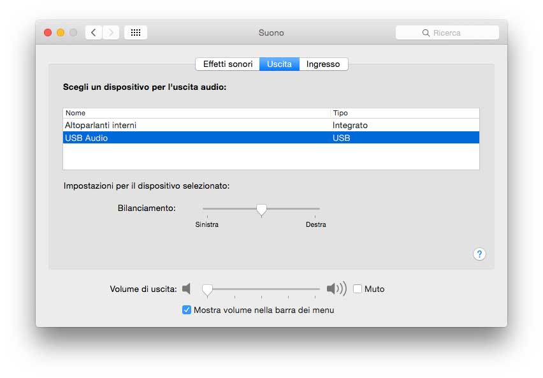The width and height of the screenshot is (543, 378).
Task: Click the loud volume speaker icon
Action: pos(337,288)
